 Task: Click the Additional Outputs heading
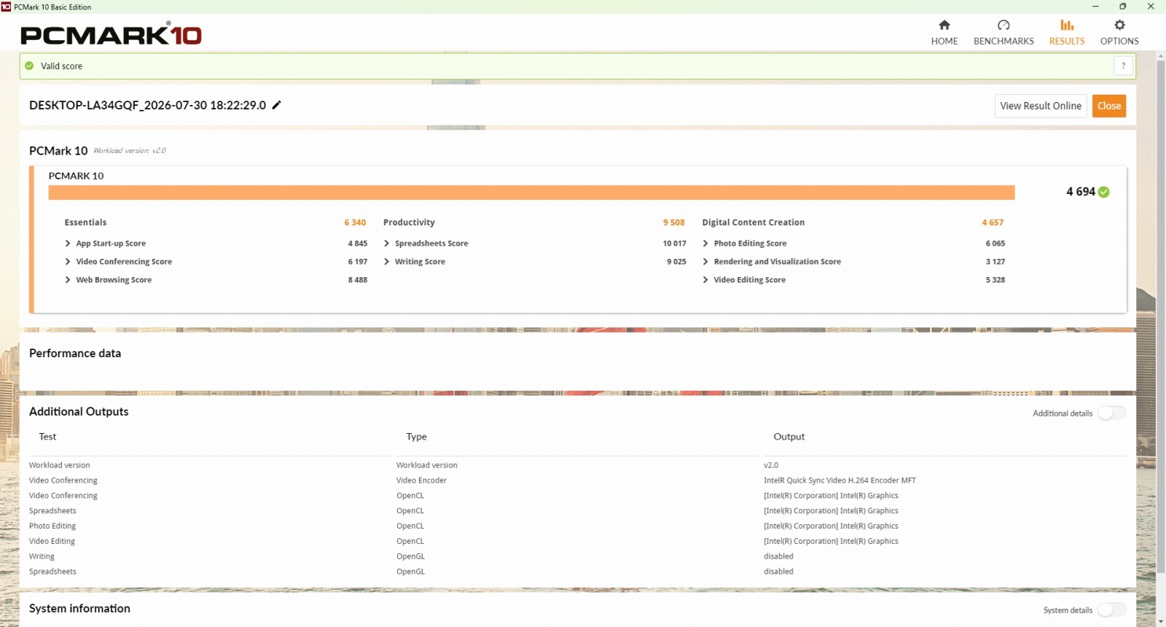pyautogui.click(x=79, y=412)
